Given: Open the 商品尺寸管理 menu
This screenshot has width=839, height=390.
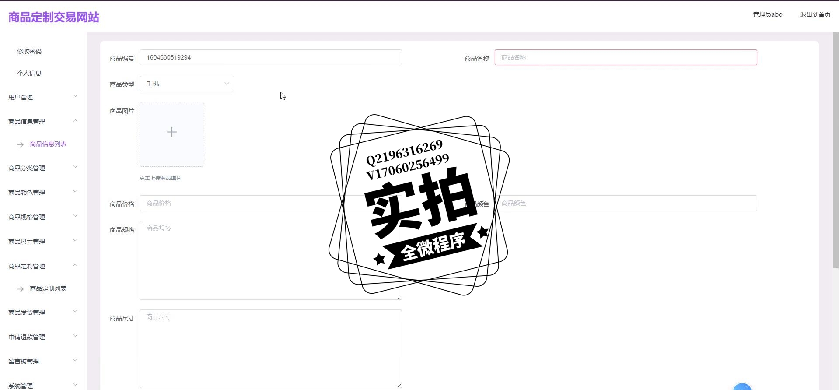Looking at the screenshot, I should click(27, 242).
